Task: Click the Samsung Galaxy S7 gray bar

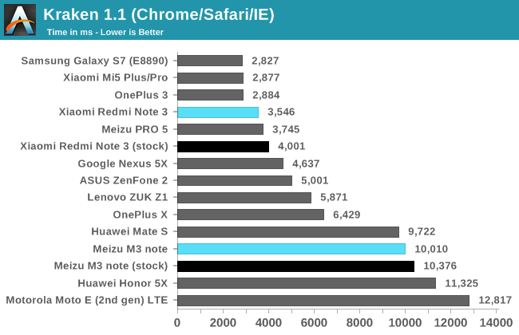Action: coord(210,61)
